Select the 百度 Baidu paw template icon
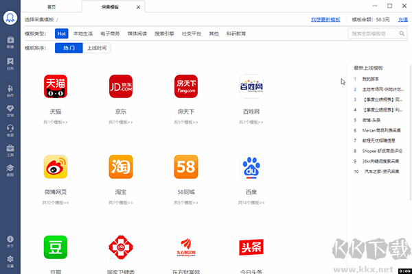The width and height of the screenshot is (412, 274). coord(251,166)
